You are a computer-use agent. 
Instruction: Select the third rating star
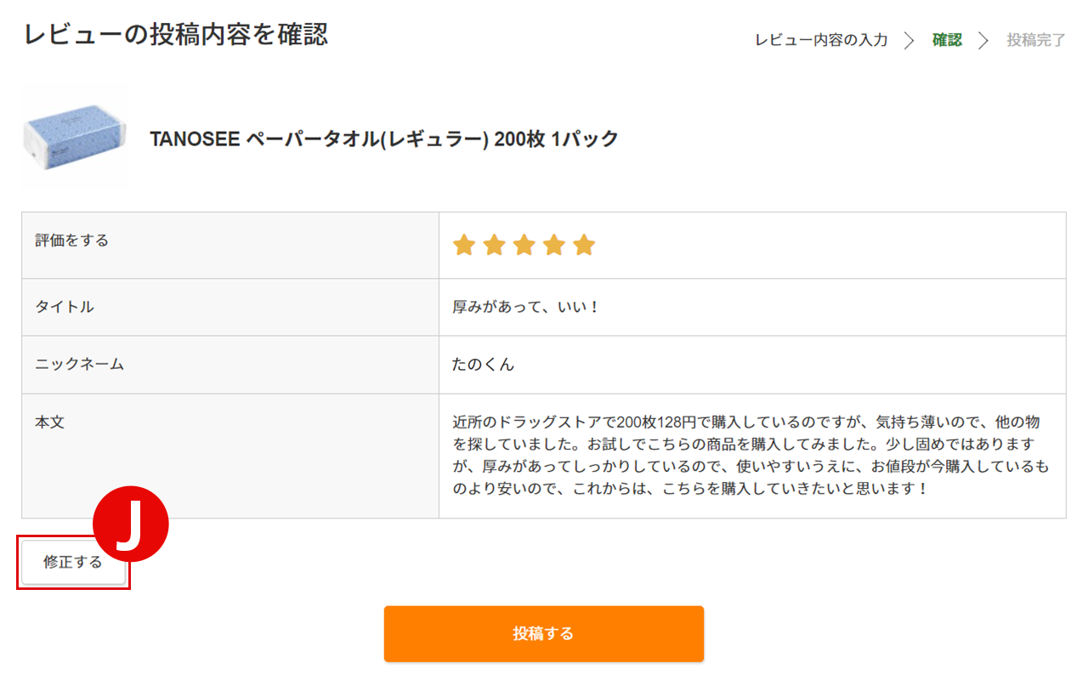pyautogui.click(x=524, y=246)
